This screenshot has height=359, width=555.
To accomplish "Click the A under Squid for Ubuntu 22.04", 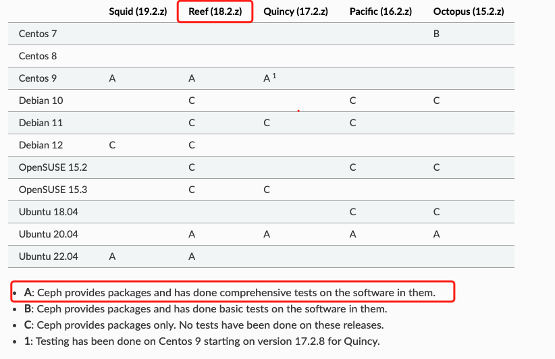I will coord(112,257).
